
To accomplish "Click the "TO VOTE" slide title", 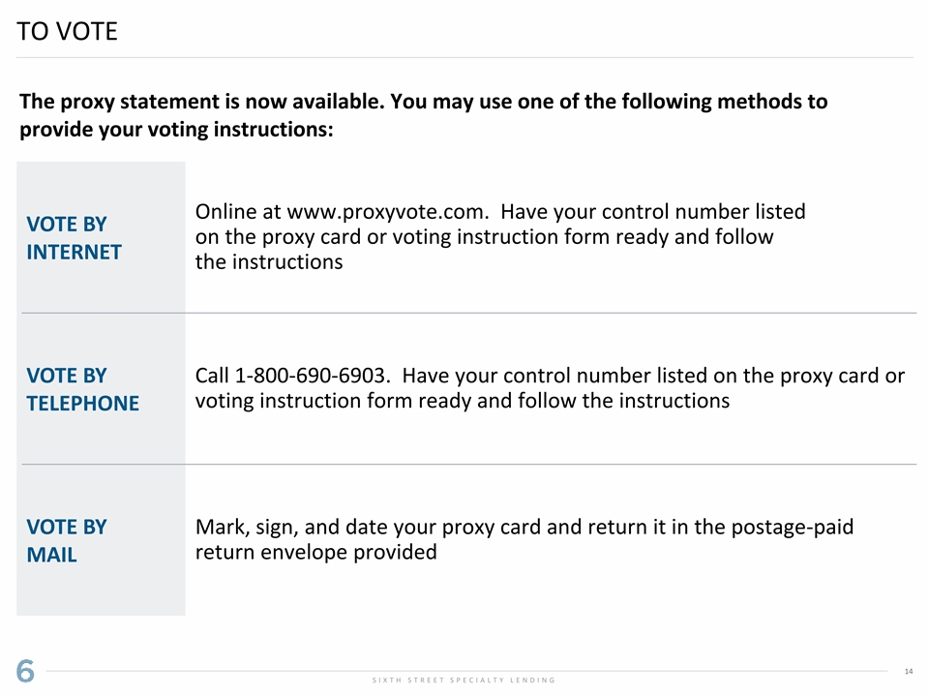I will pos(67,32).
